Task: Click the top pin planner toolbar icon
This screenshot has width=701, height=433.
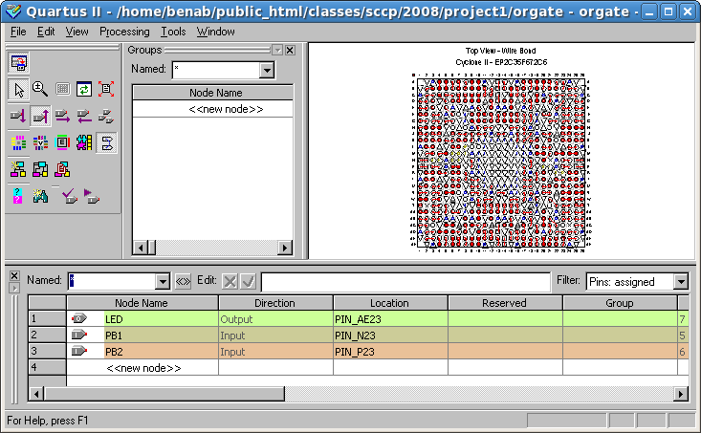Action: pyautogui.click(x=19, y=63)
